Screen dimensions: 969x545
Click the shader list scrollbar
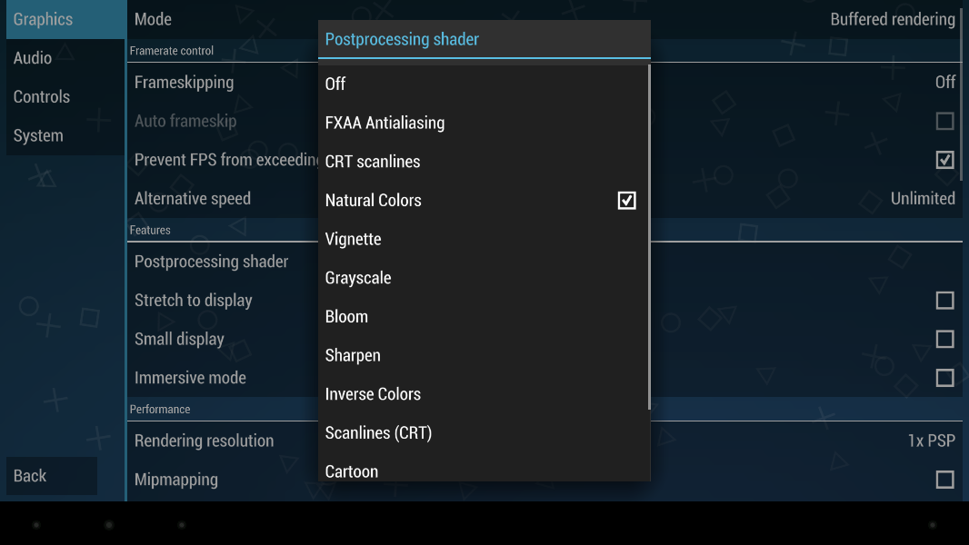click(x=649, y=236)
